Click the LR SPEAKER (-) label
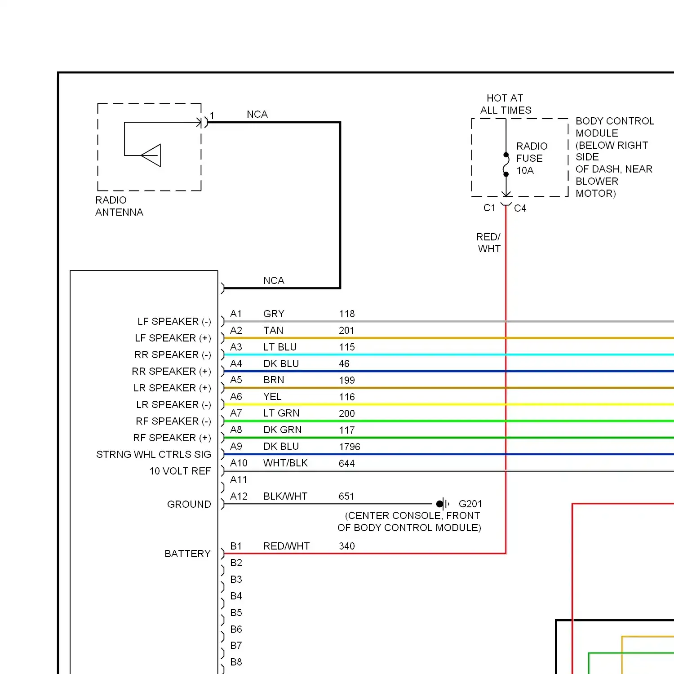The width and height of the screenshot is (674, 674). tap(173, 405)
